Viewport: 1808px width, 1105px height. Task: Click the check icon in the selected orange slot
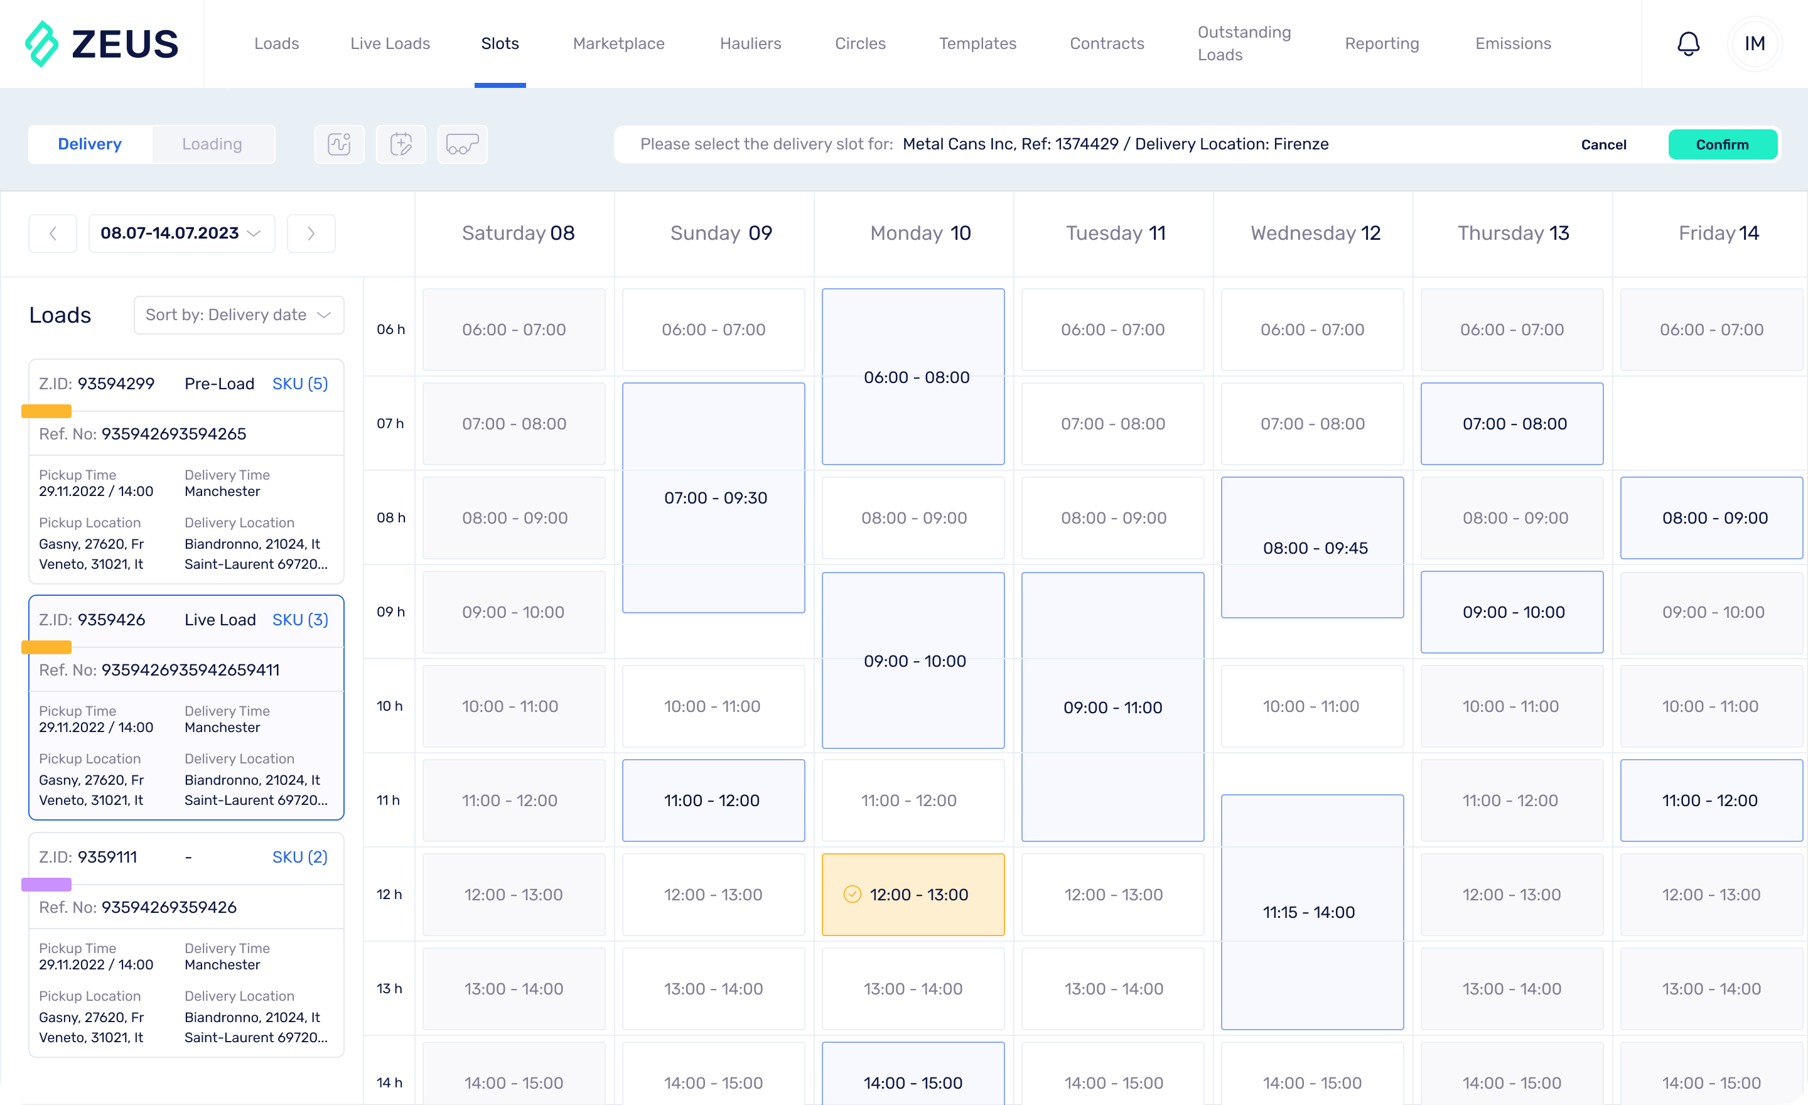pyautogui.click(x=851, y=895)
